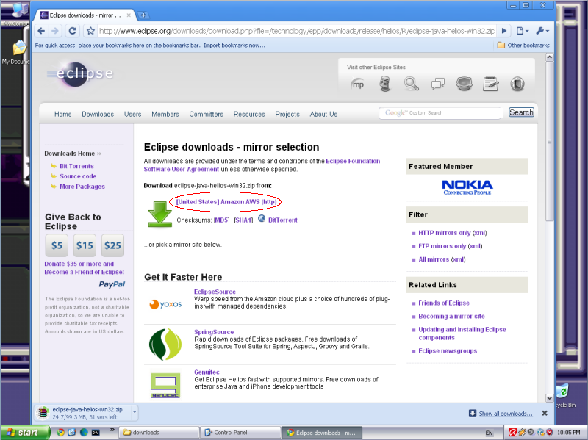Reload the page with the refresh button

tap(73, 31)
